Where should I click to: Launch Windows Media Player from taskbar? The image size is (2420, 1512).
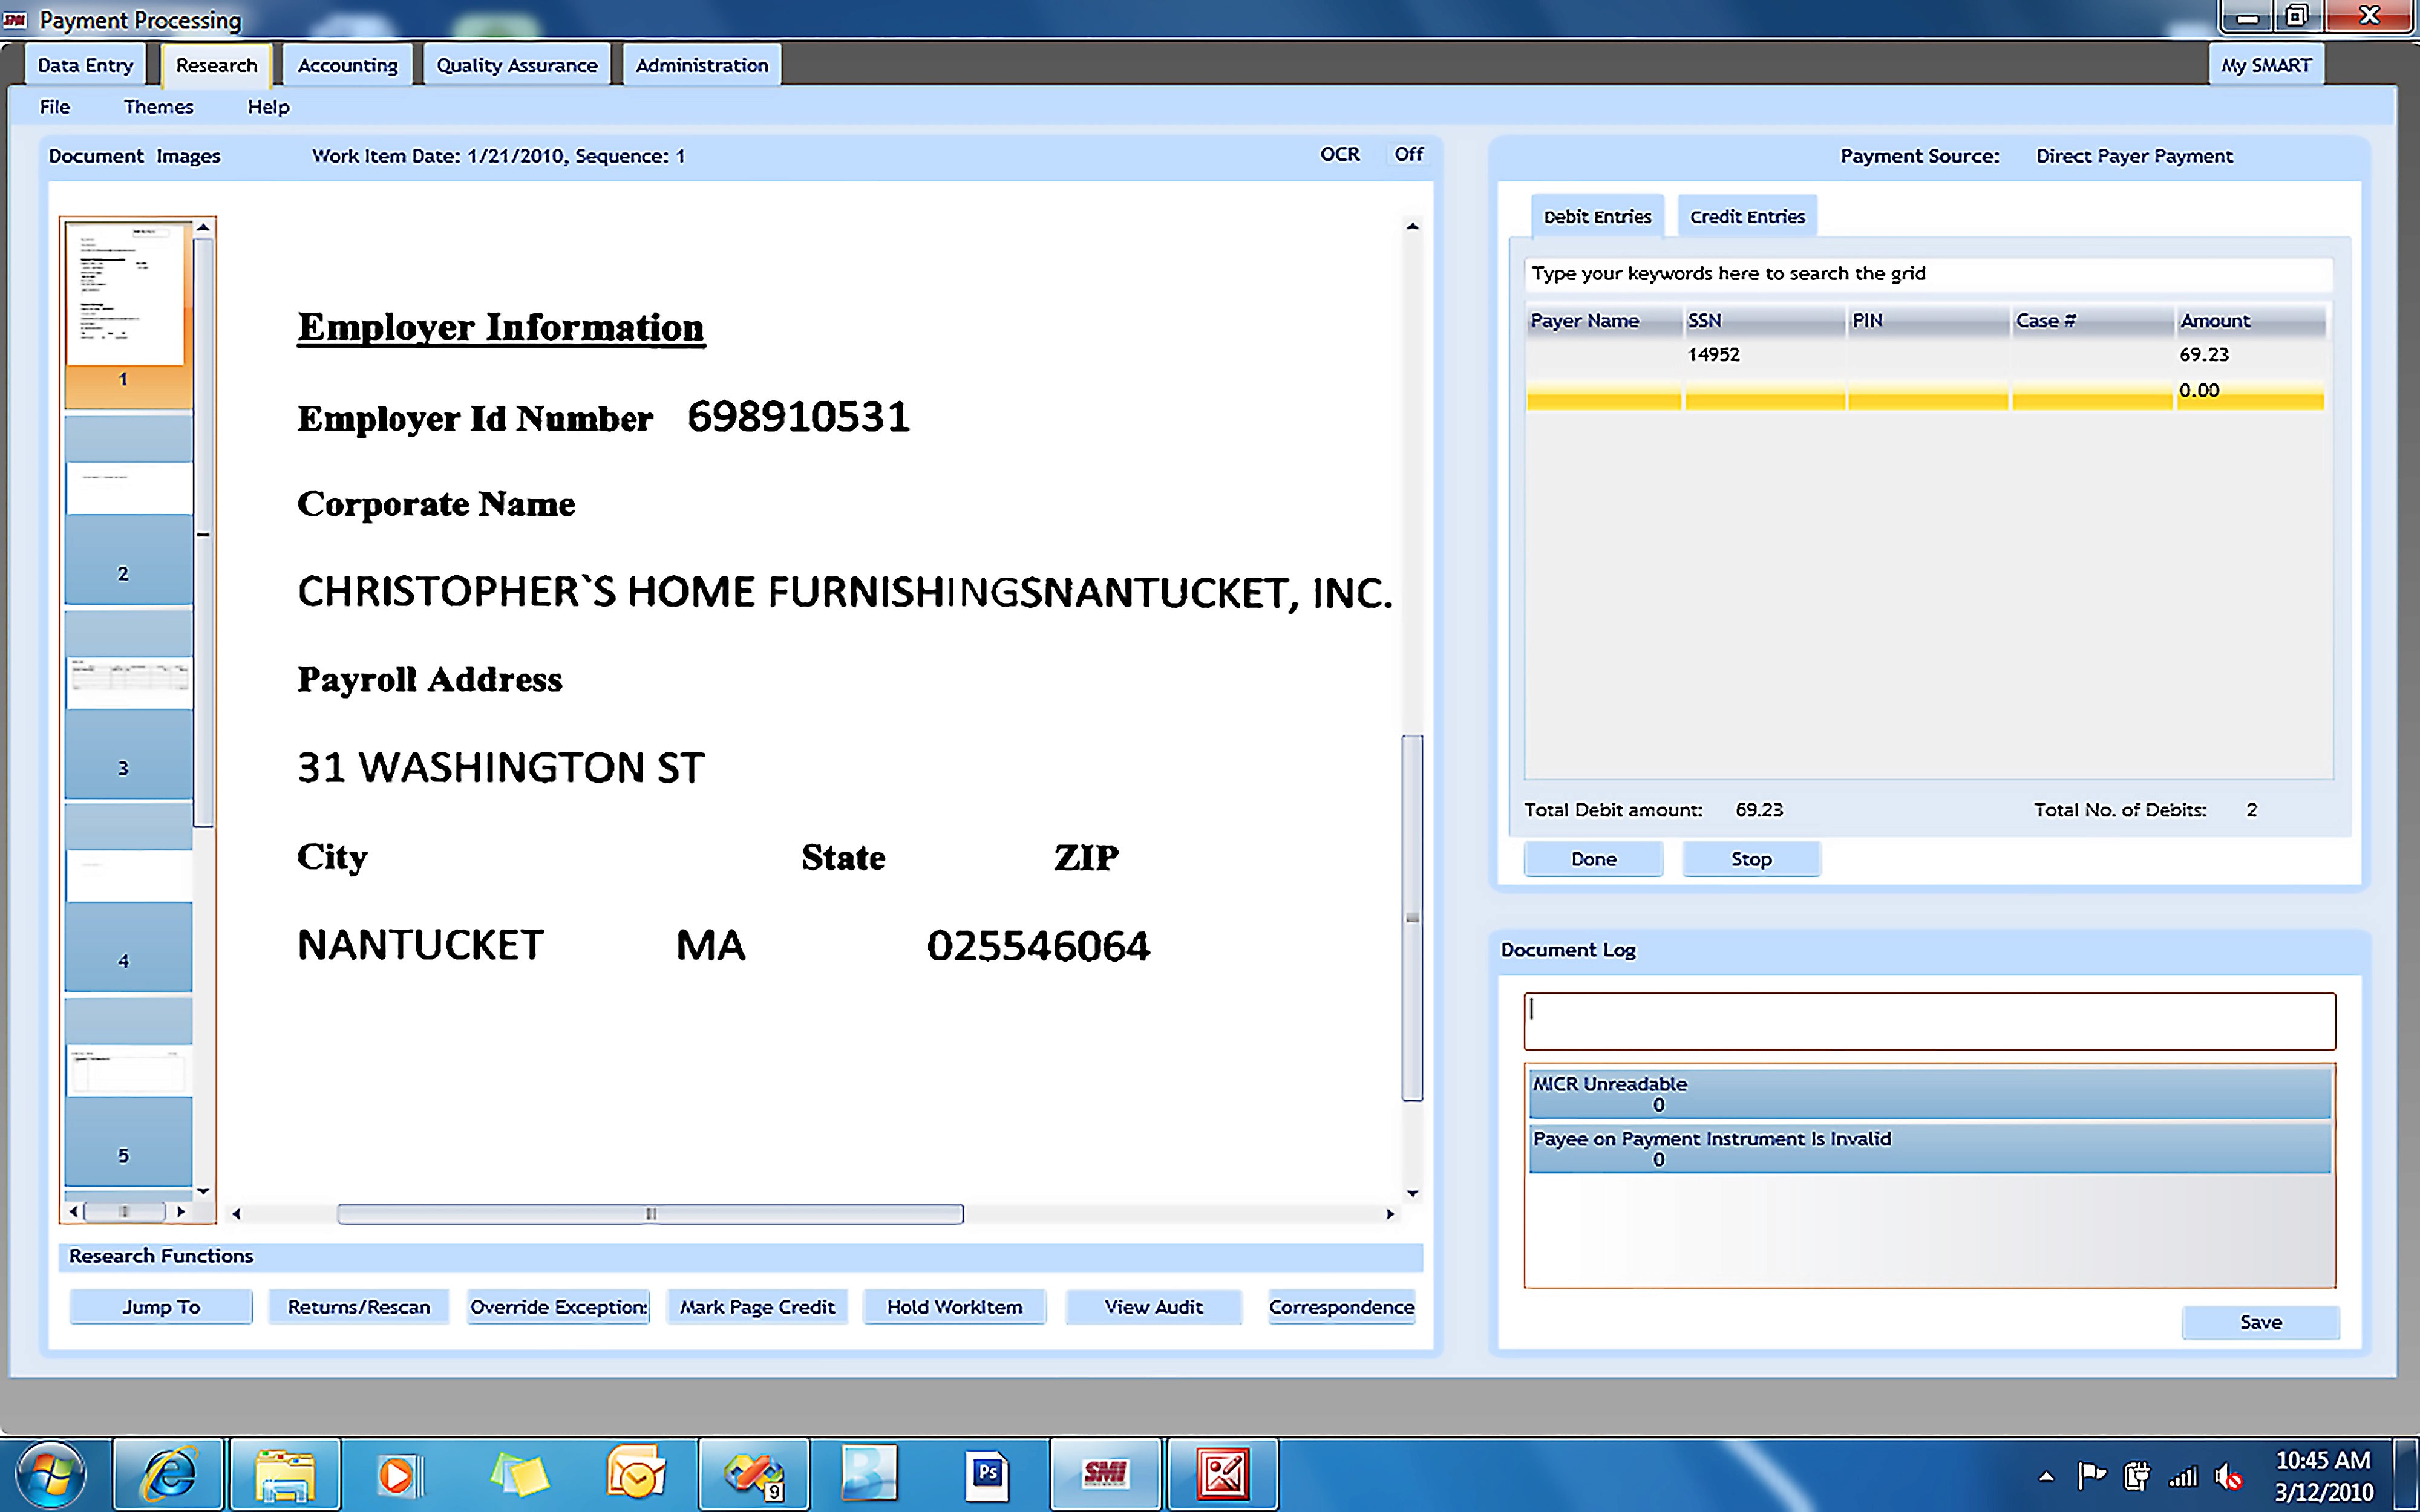coord(398,1474)
